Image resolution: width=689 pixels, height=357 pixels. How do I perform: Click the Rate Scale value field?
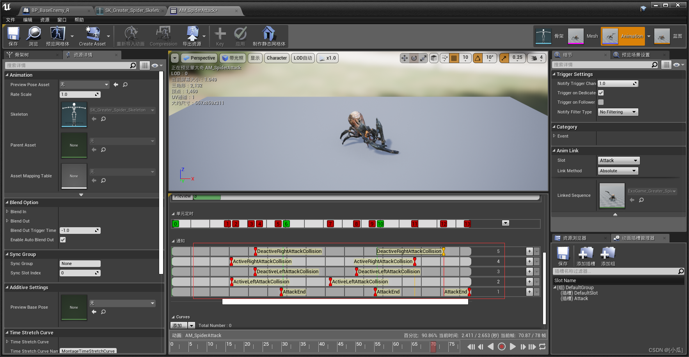80,94
